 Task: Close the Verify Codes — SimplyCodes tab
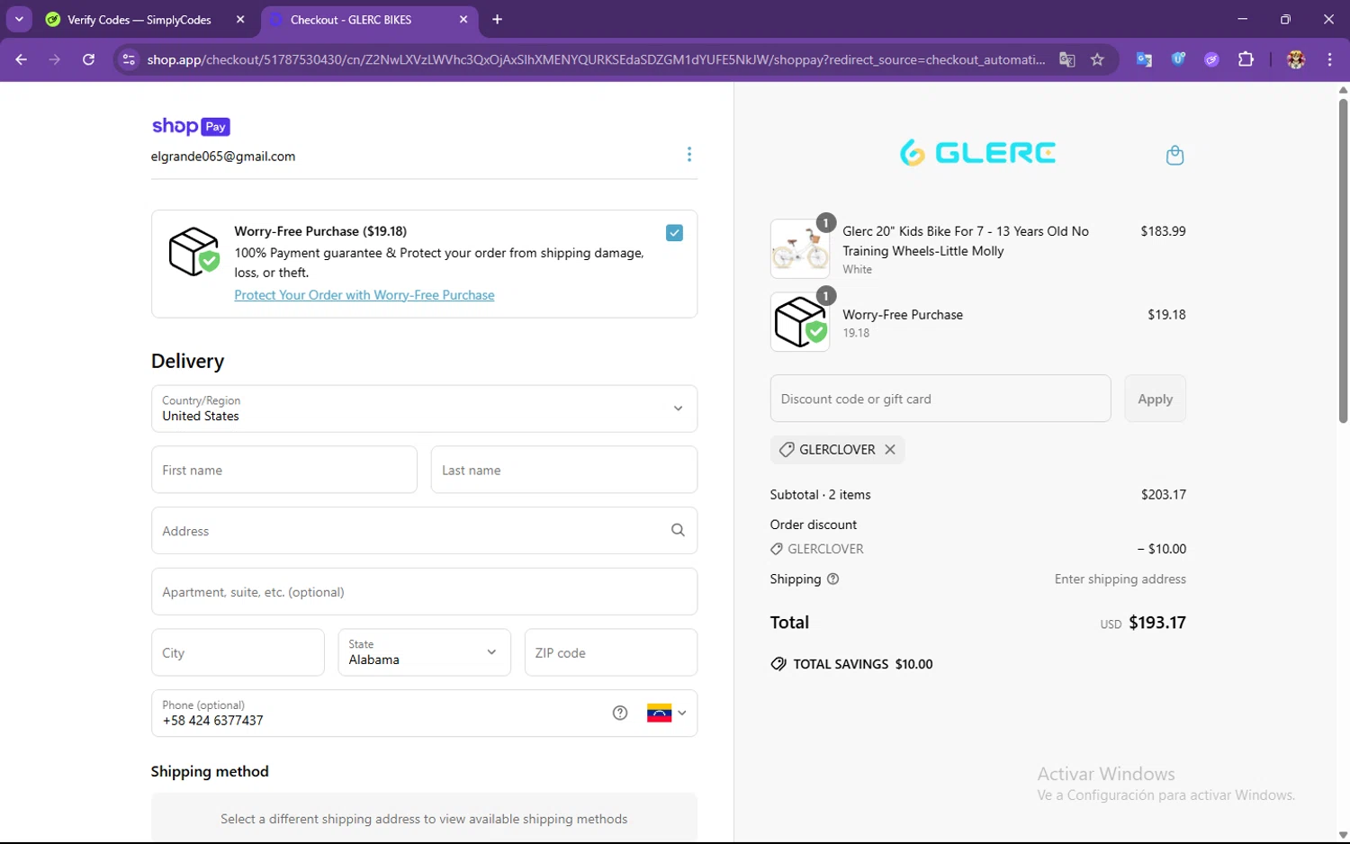[240, 20]
